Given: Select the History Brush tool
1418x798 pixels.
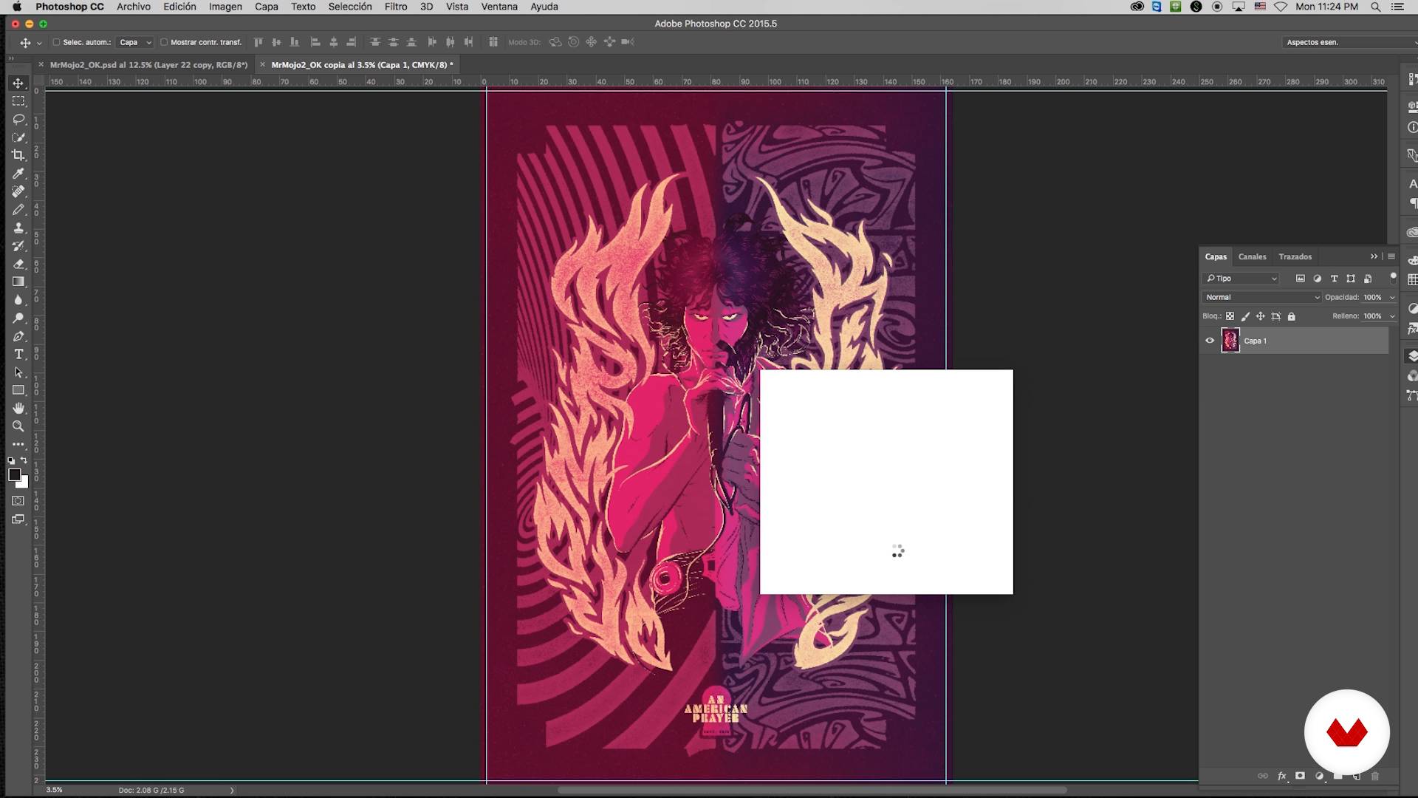Looking at the screenshot, I should click(x=18, y=246).
